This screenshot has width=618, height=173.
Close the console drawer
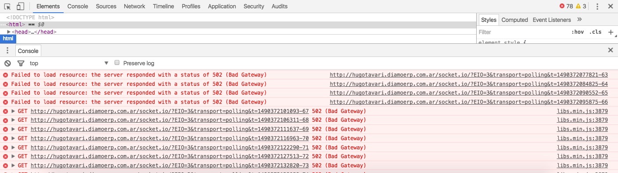tap(611, 50)
